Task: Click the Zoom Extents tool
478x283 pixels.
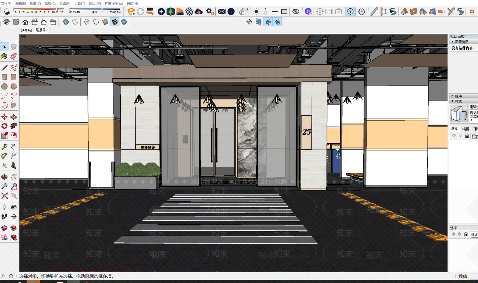Action: click(4, 196)
